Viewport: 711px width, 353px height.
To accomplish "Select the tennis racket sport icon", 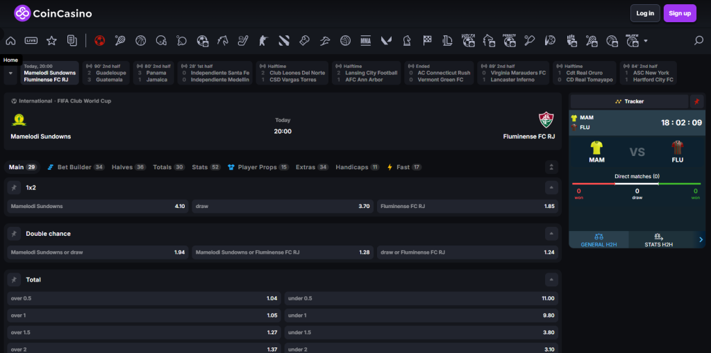I will click(120, 41).
